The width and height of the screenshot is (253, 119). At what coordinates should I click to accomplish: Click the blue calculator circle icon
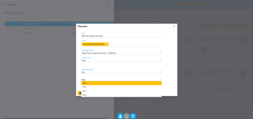click(x=133, y=116)
